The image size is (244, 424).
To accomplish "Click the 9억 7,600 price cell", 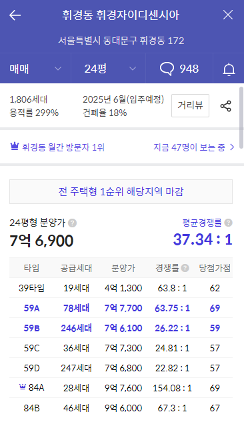I will pyautogui.click(x=123, y=388).
